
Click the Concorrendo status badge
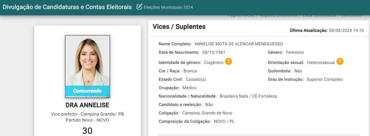pos(88,91)
